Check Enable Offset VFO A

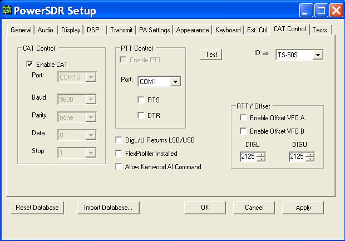point(243,117)
